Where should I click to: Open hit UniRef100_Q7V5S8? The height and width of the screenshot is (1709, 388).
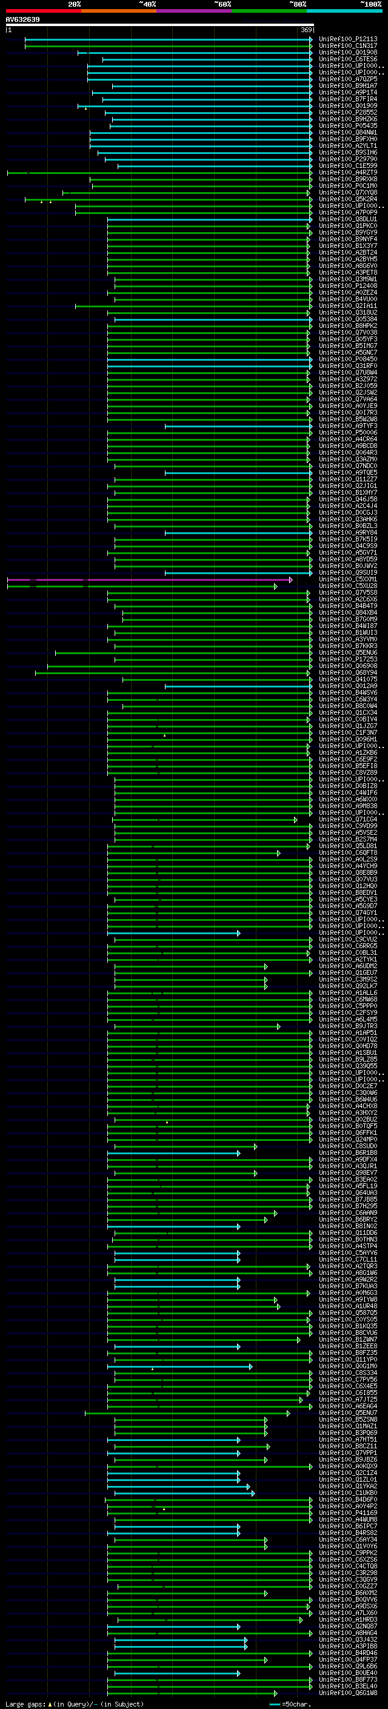(x=348, y=592)
